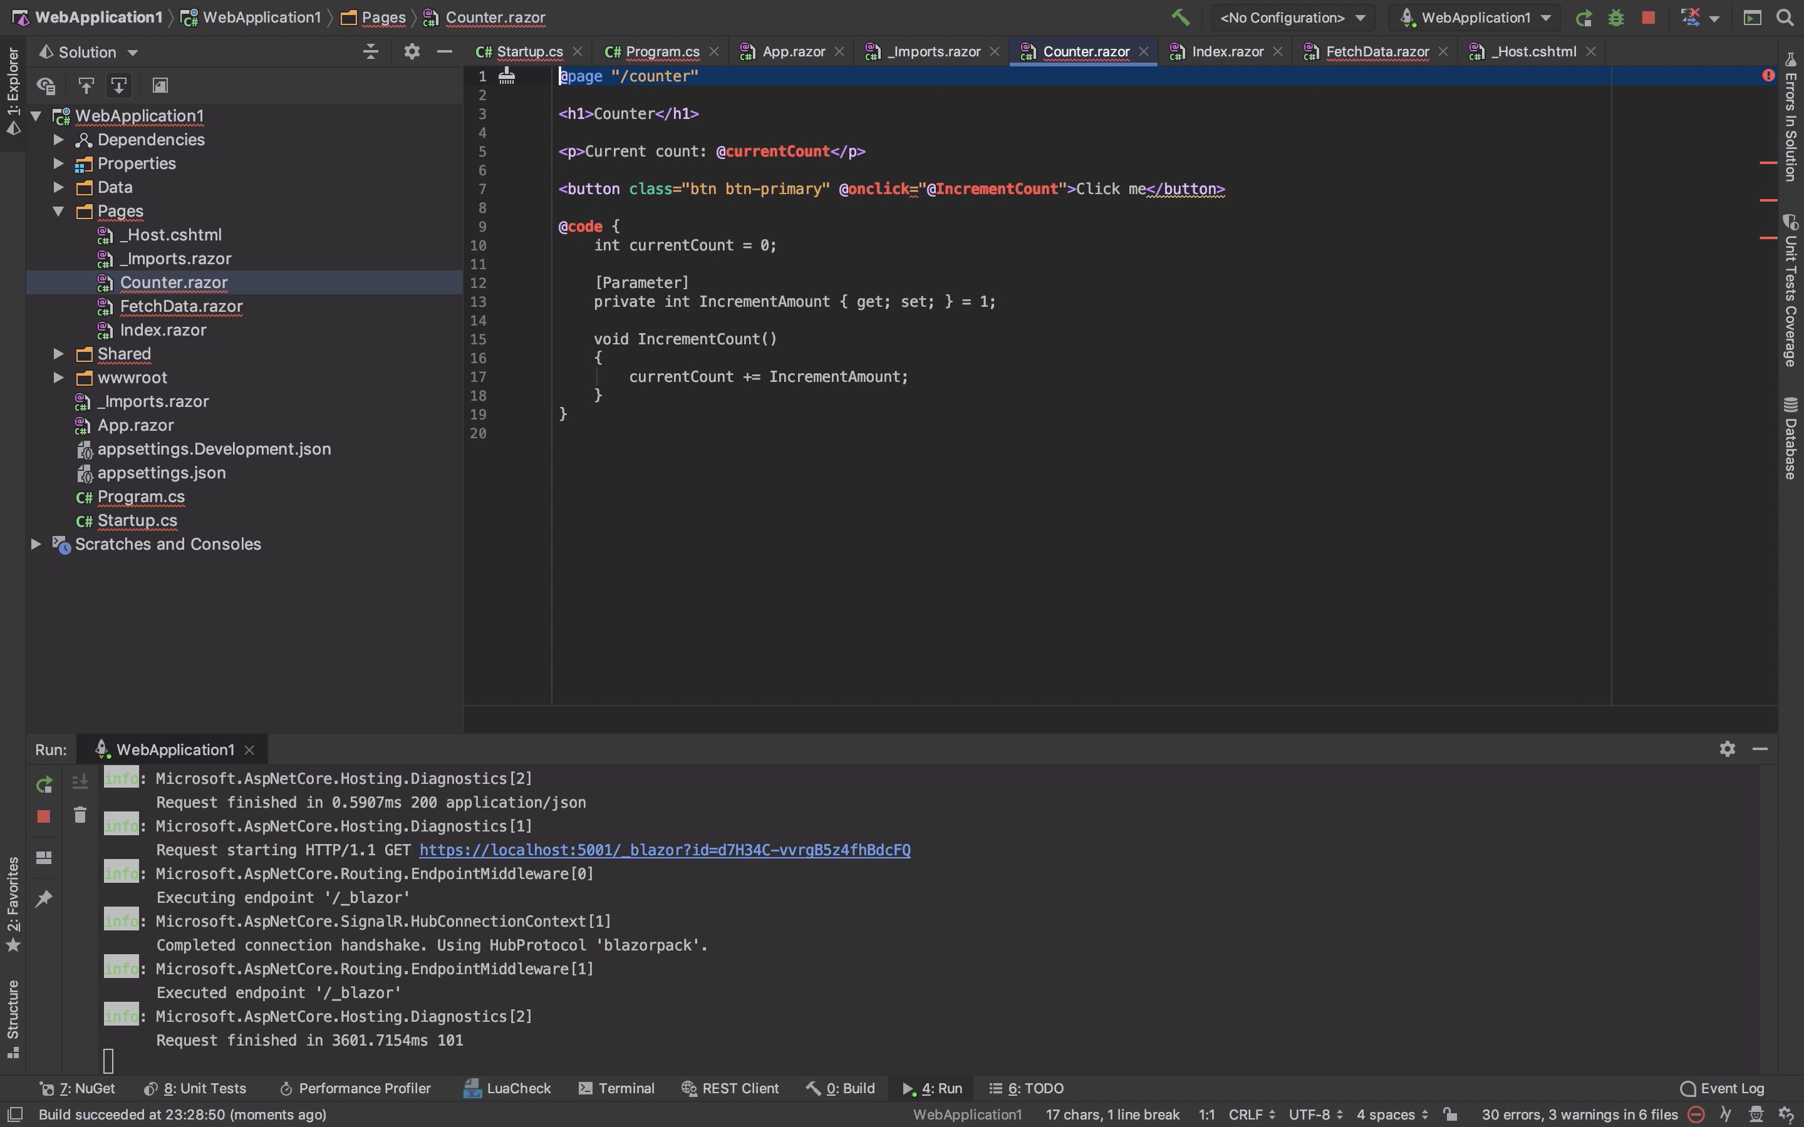Pin the Run panel tab
1804x1127 pixels.
44,898
